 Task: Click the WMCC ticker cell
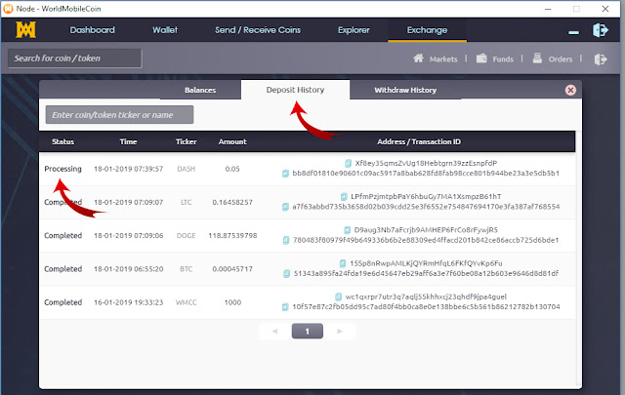[x=187, y=302]
